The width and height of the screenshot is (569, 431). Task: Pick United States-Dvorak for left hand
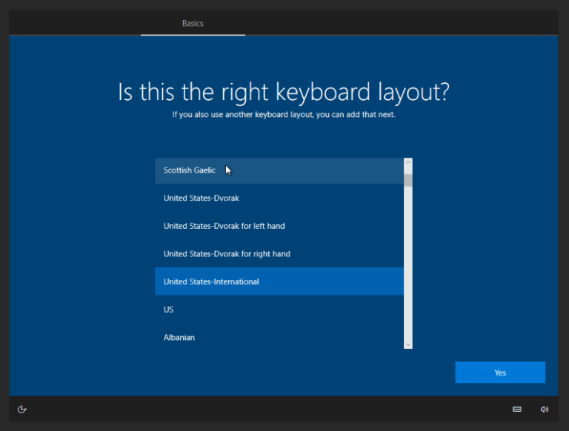[224, 226]
